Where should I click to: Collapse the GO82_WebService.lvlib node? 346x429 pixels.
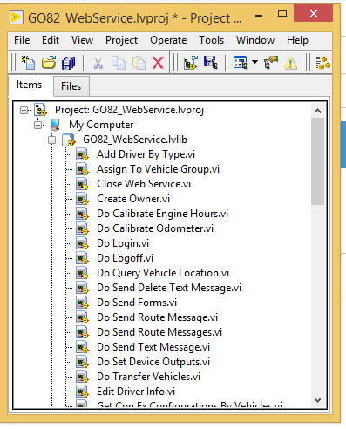[x=52, y=140]
